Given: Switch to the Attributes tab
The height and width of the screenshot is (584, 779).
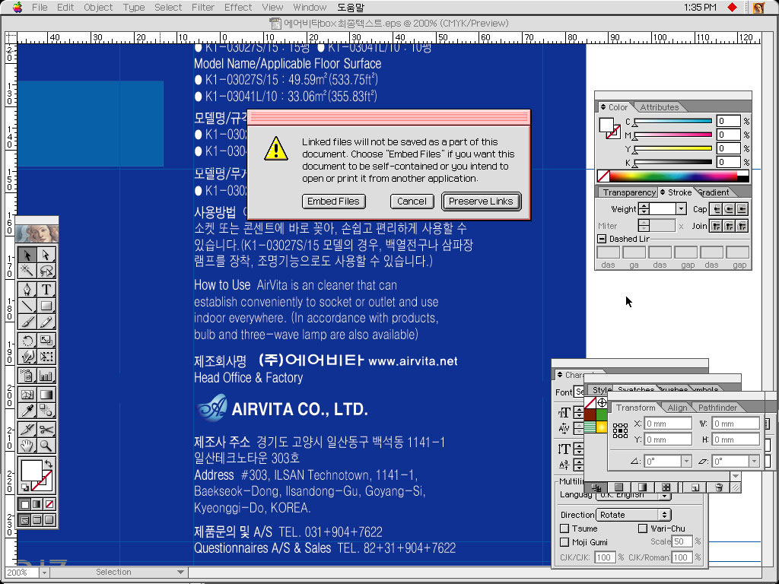Looking at the screenshot, I should pos(659,107).
